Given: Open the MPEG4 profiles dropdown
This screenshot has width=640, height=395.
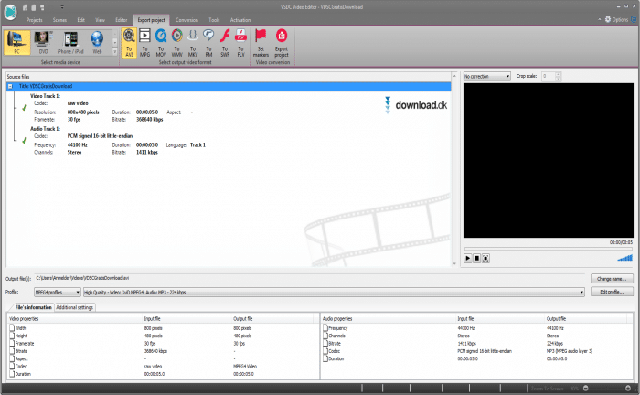Looking at the screenshot, I should pyautogui.click(x=57, y=293).
